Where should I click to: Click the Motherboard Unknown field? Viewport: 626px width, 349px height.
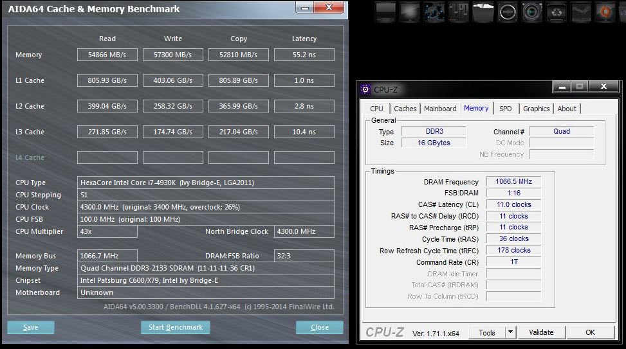(x=206, y=292)
